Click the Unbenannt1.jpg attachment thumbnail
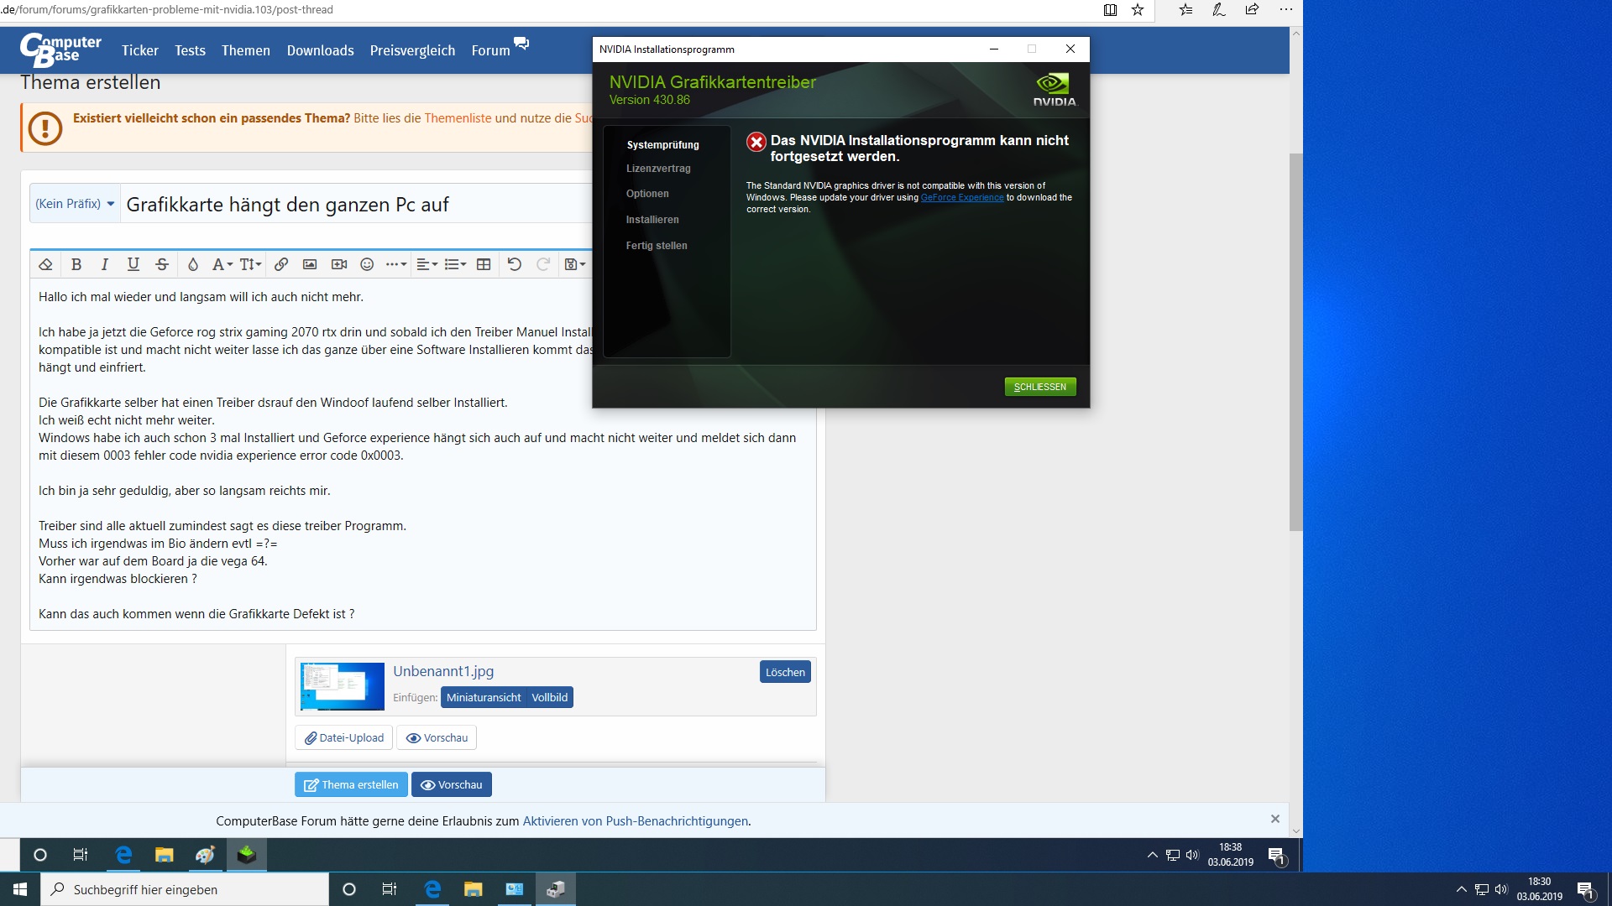1612x906 pixels. pos(343,686)
